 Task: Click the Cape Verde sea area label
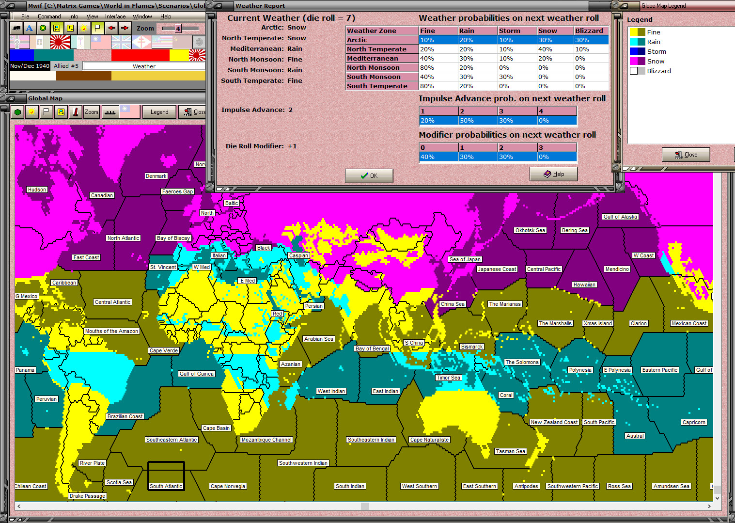pyautogui.click(x=164, y=350)
